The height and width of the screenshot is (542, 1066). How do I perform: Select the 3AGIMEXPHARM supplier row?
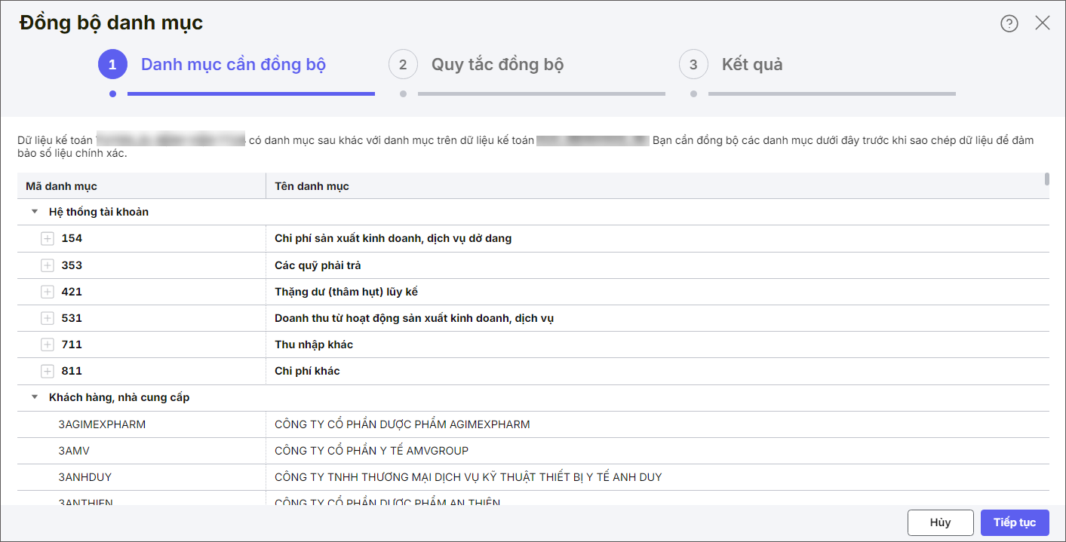coord(102,424)
